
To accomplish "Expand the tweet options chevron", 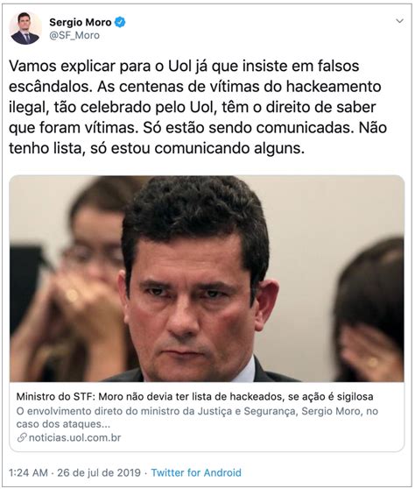I will 399,21.
